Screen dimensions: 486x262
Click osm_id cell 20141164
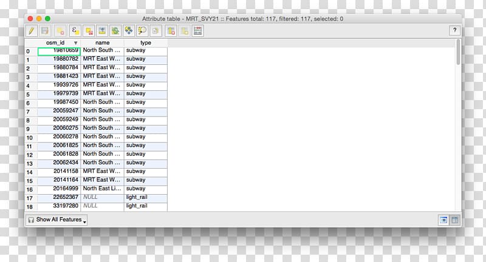pyautogui.click(x=59, y=181)
